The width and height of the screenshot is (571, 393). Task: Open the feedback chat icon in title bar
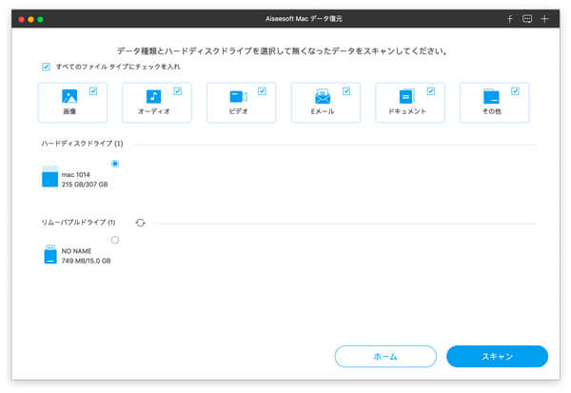pyautogui.click(x=527, y=19)
